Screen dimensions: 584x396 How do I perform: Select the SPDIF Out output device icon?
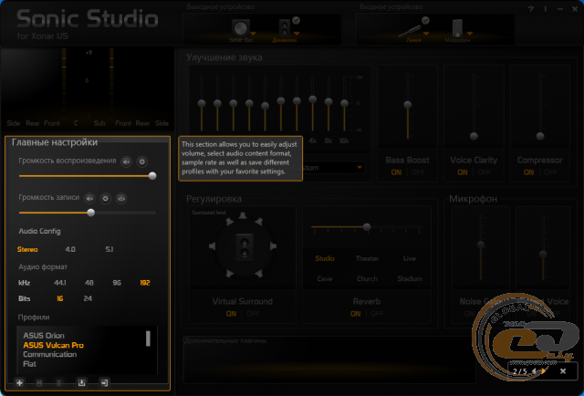click(x=240, y=28)
